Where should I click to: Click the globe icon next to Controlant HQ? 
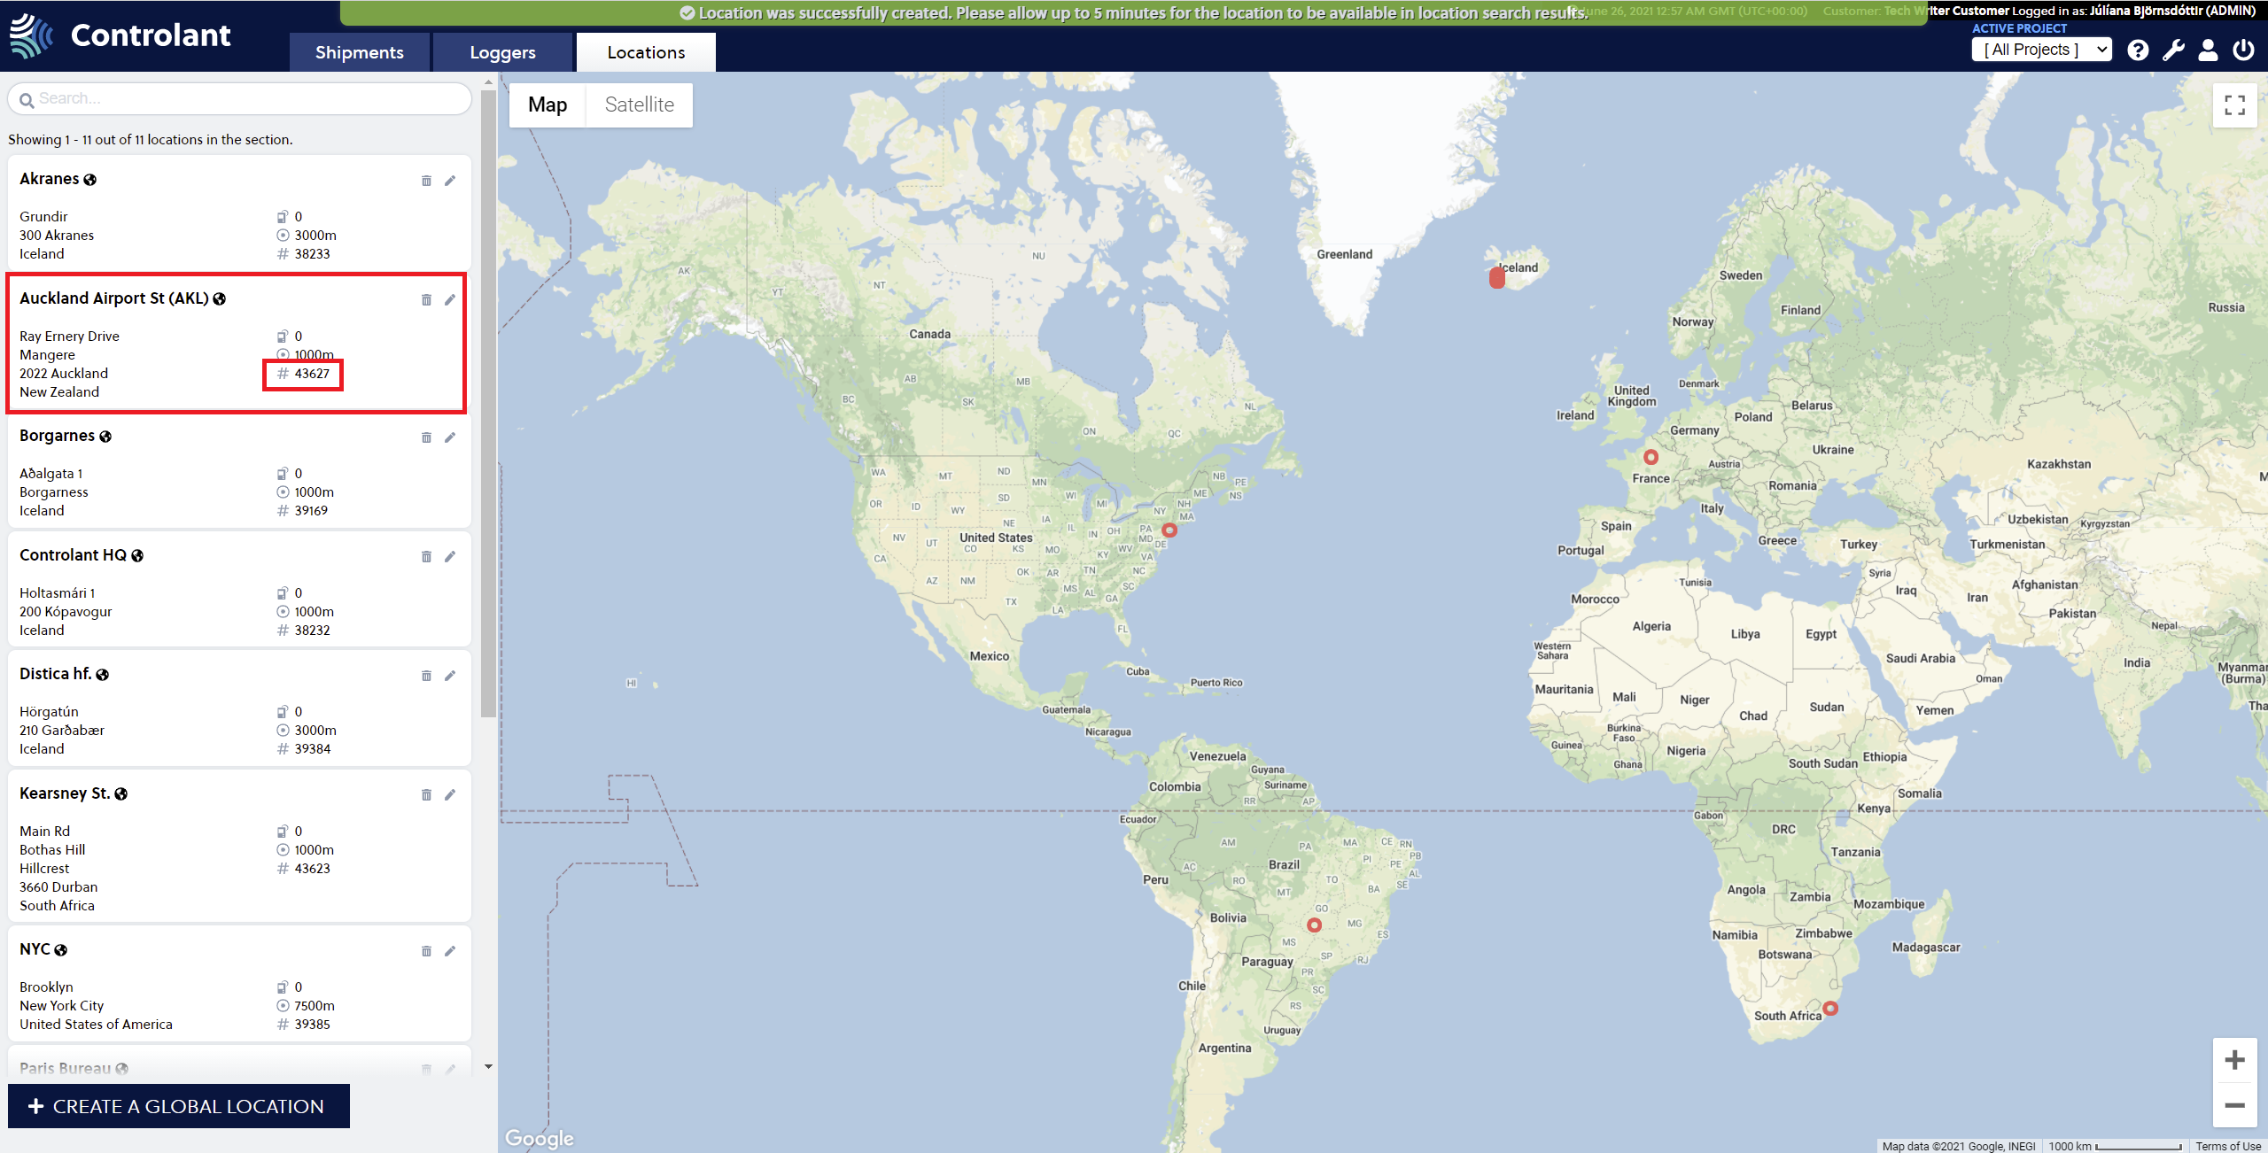pos(137,556)
